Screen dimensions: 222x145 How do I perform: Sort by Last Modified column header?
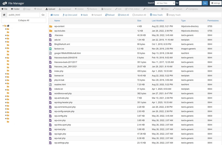[x=158, y=20]
